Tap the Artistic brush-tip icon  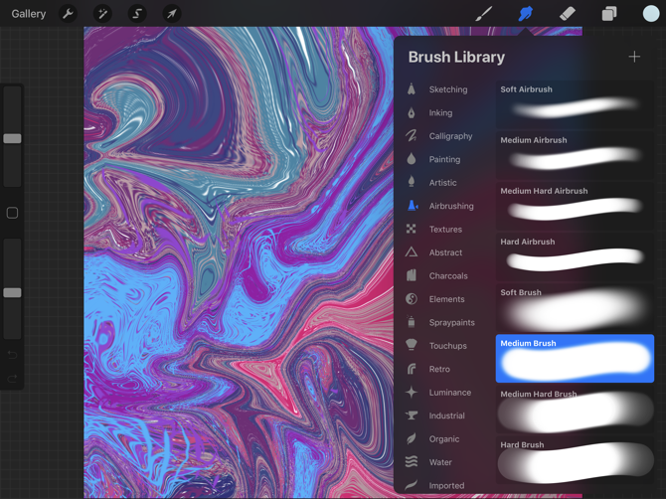tap(412, 182)
